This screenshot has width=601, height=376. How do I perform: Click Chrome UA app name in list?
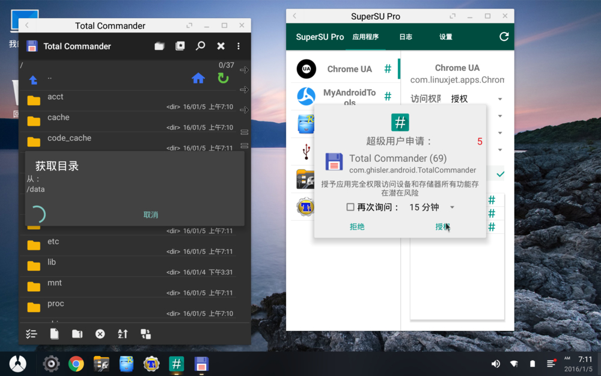coord(350,69)
